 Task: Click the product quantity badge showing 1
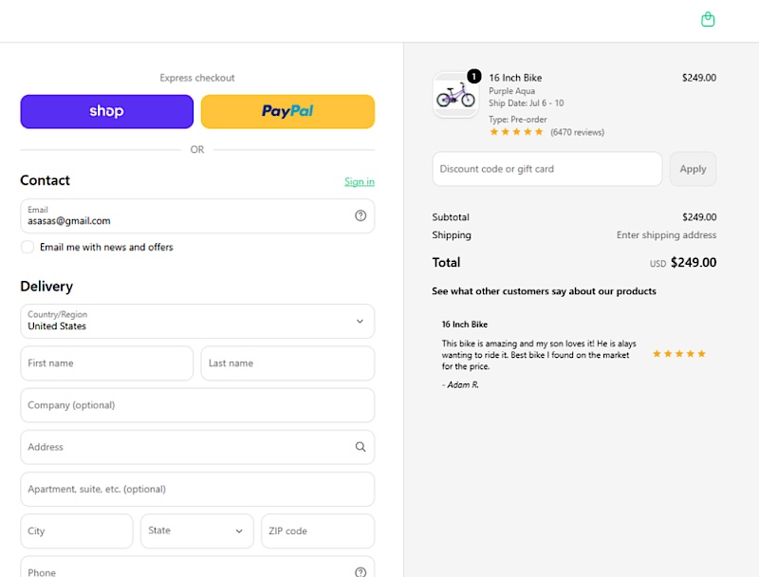point(473,76)
